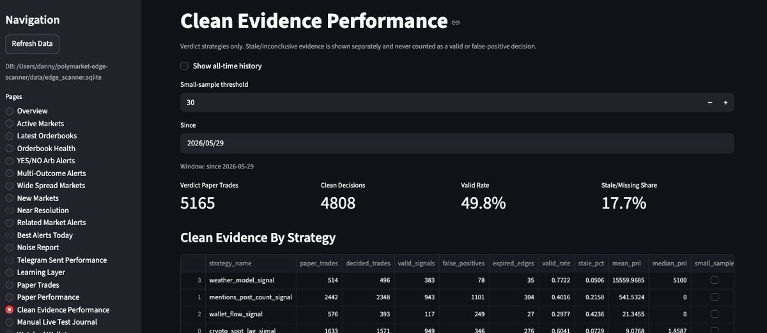Toggle small_sample checkbox for mentions_post_count_signal
This screenshot has width=767, height=333.
[714, 297]
